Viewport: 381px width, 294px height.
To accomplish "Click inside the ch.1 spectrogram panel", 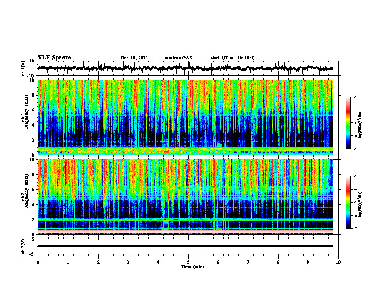I will coord(185,117).
